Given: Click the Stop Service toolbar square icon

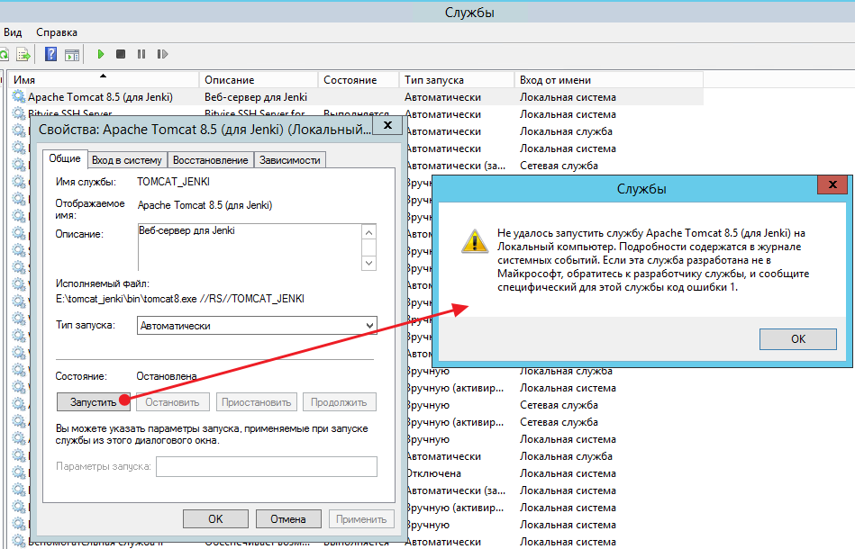Looking at the screenshot, I should click(121, 54).
